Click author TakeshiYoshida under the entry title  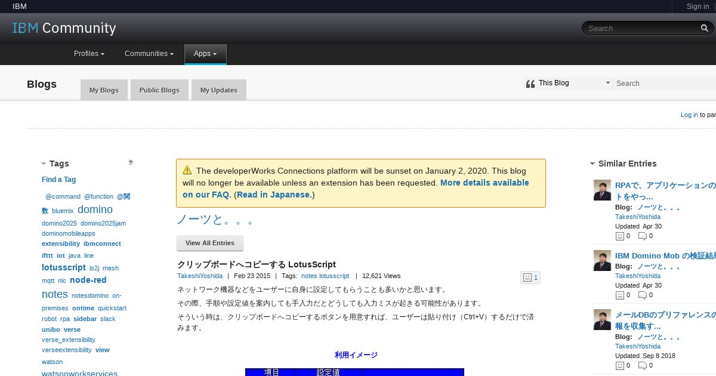point(200,276)
